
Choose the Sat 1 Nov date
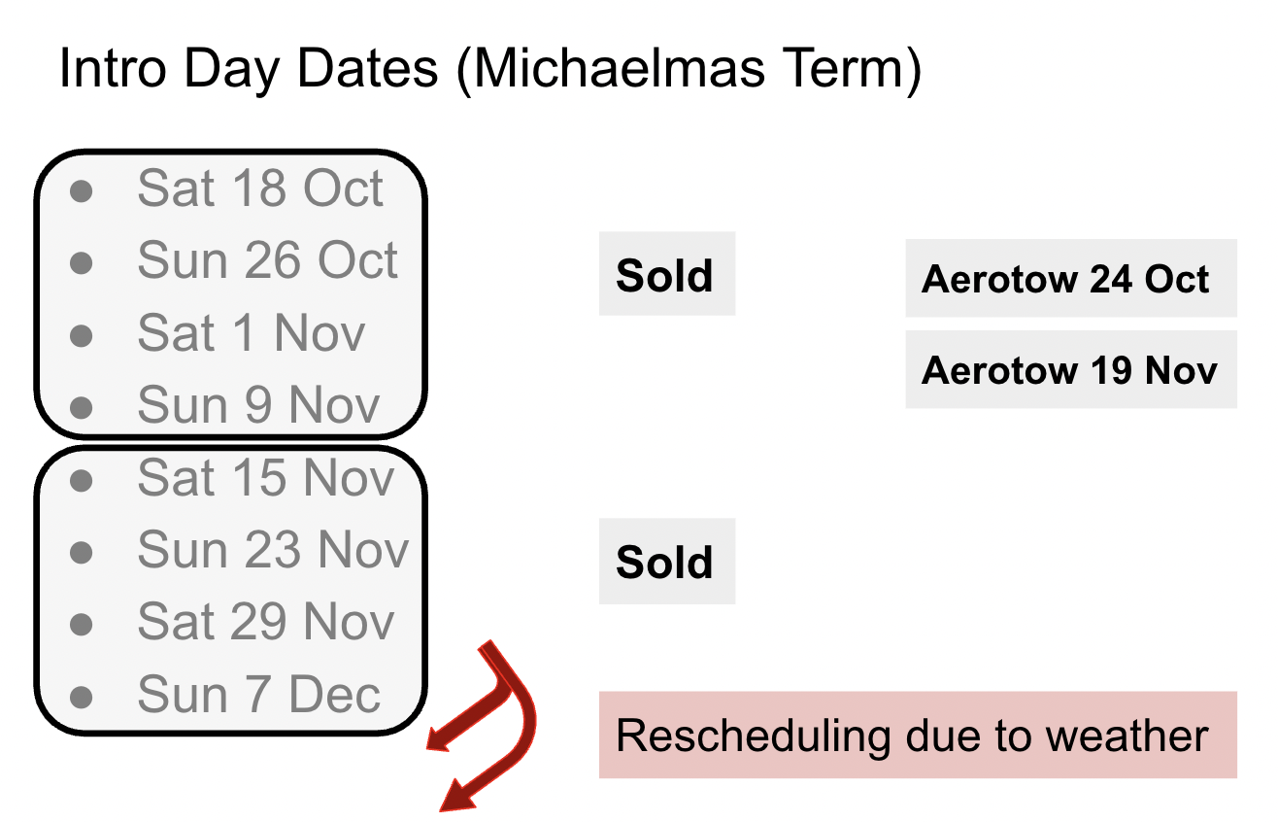252,333
